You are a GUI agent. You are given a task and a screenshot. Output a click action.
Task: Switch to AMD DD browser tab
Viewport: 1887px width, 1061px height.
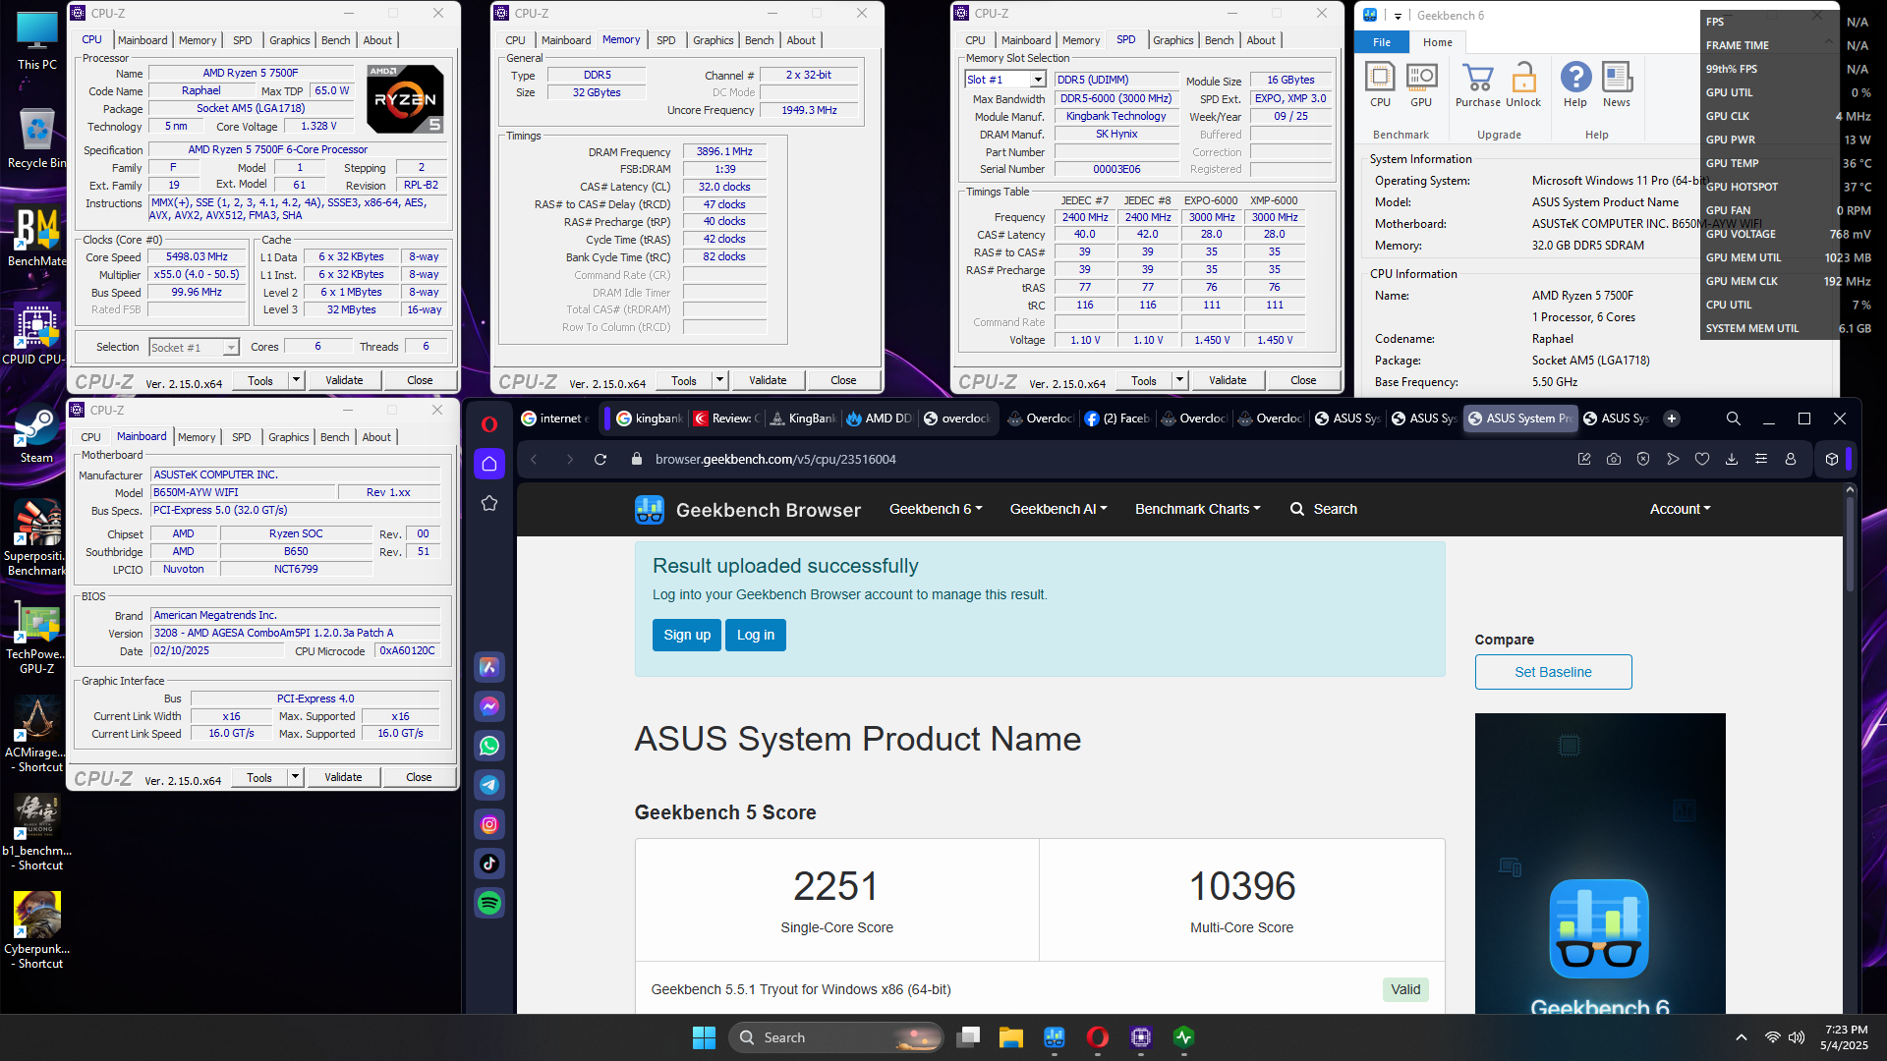point(880,419)
